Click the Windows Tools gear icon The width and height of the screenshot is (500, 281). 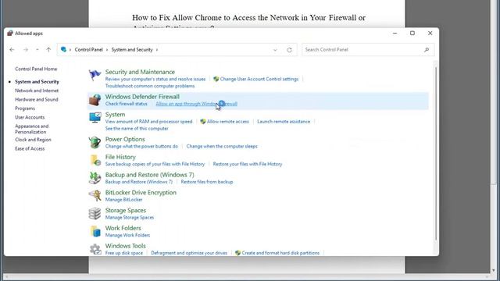click(x=95, y=249)
